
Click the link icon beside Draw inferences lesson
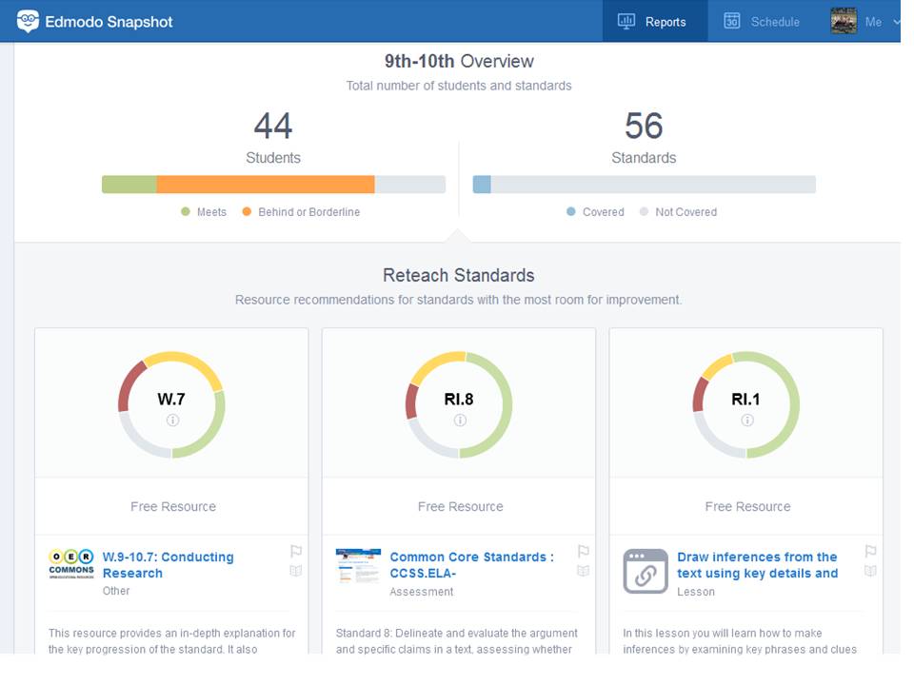click(646, 571)
